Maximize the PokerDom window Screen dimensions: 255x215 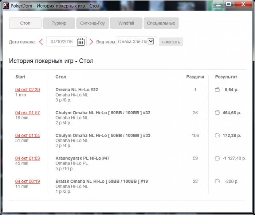(x=228, y=4)
